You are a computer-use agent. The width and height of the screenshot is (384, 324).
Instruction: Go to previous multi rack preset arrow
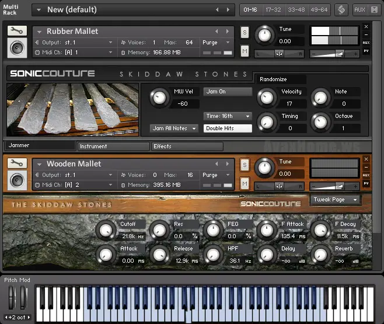(217, 9)
